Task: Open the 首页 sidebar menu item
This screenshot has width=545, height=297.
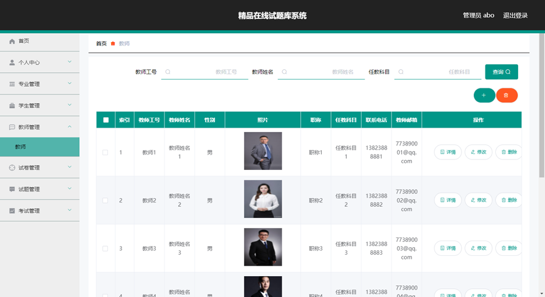Action: (40, 41)
